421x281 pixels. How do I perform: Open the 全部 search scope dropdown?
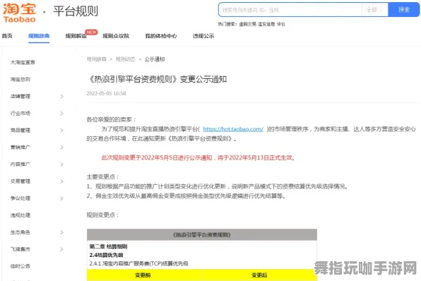375,10
